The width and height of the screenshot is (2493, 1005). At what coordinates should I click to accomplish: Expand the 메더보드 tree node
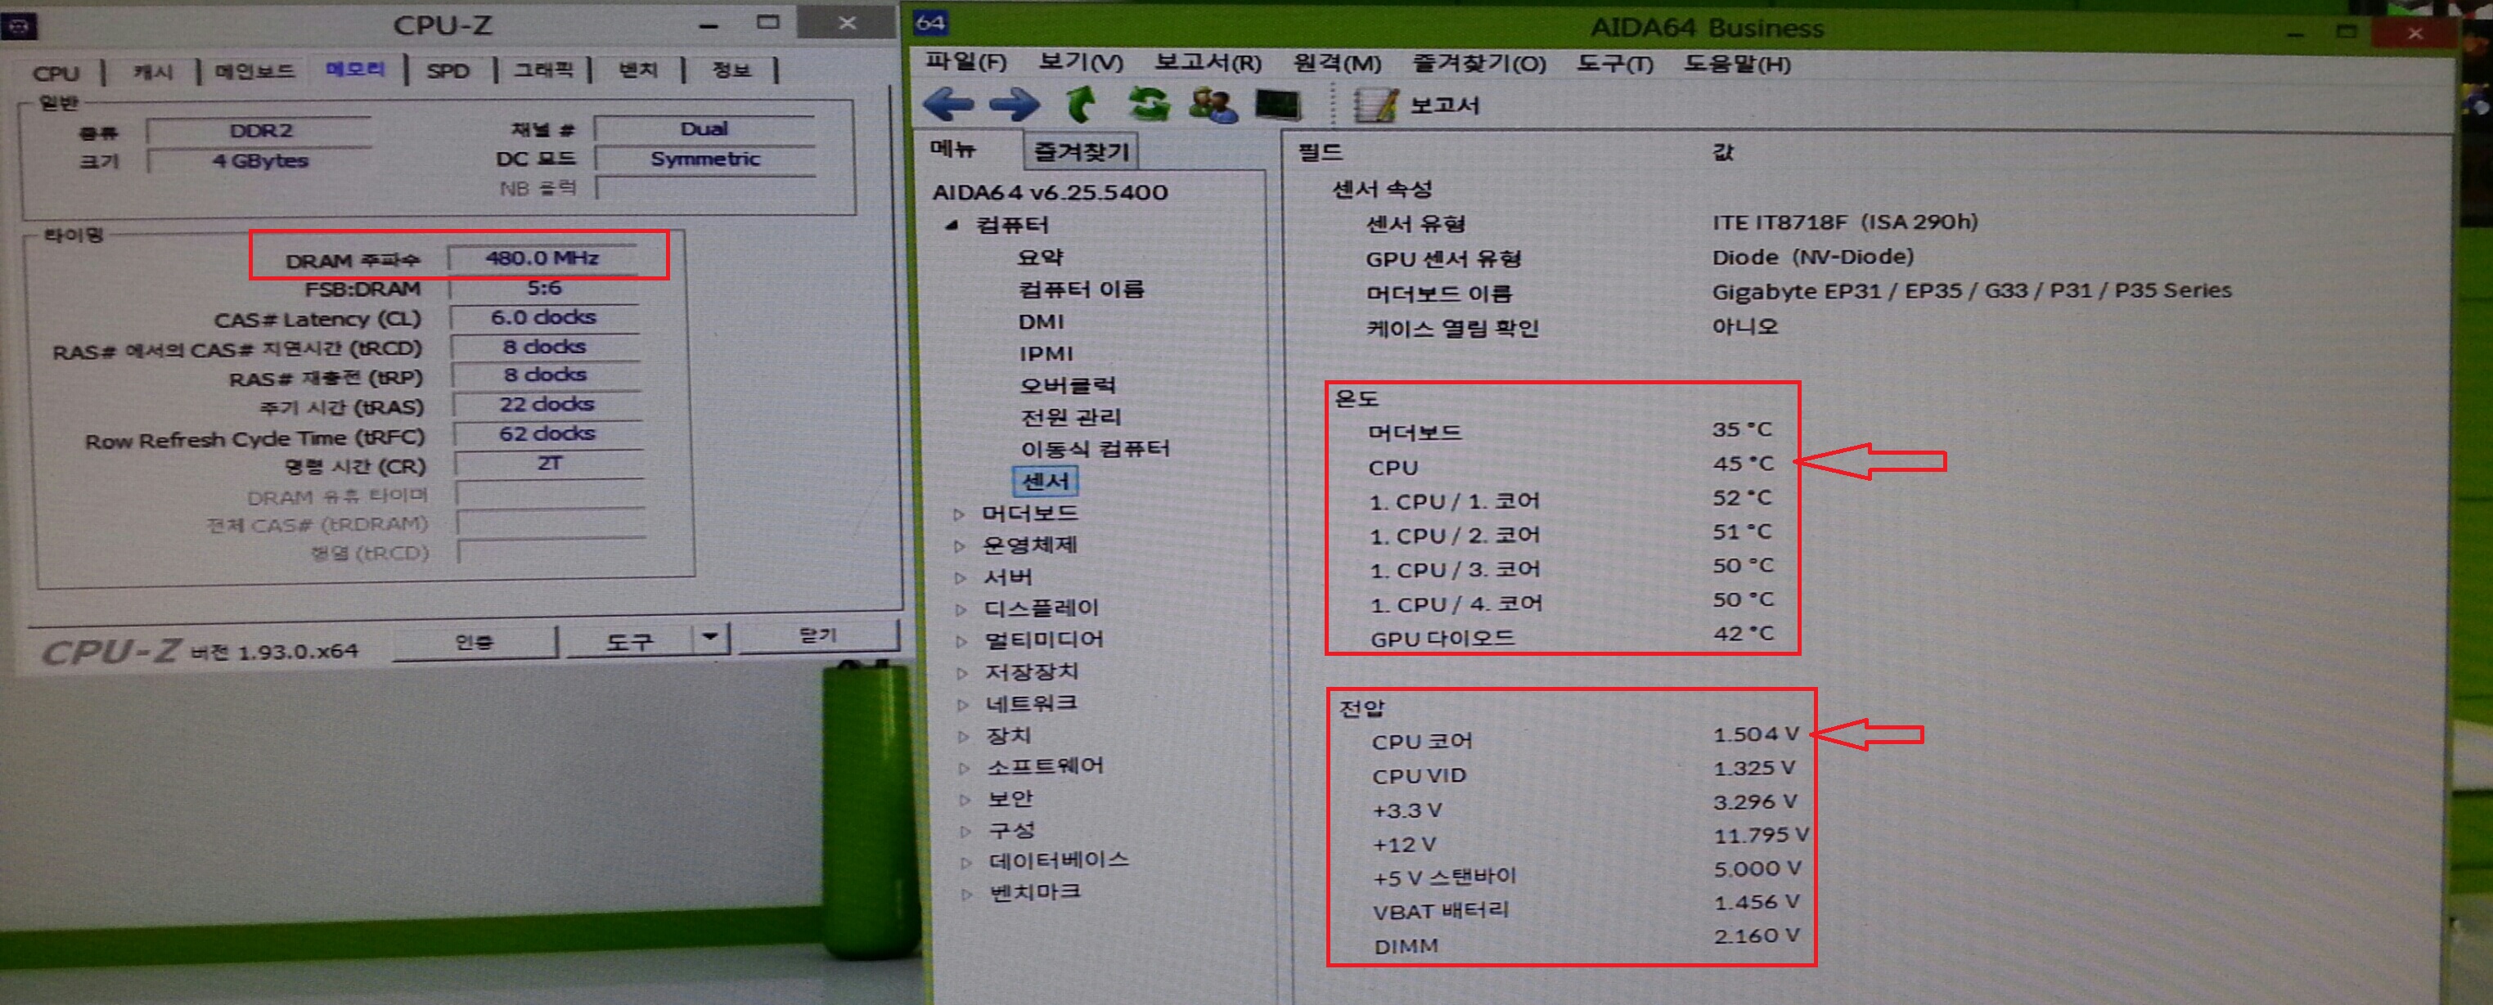(x=958, y=514)
